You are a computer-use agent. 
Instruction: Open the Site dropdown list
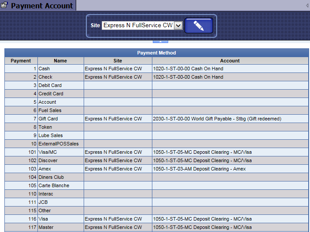[178, 25]
